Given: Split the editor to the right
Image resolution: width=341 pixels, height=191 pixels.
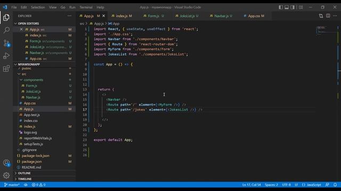Looking at the screenshot, I should [x=328, y=16].
